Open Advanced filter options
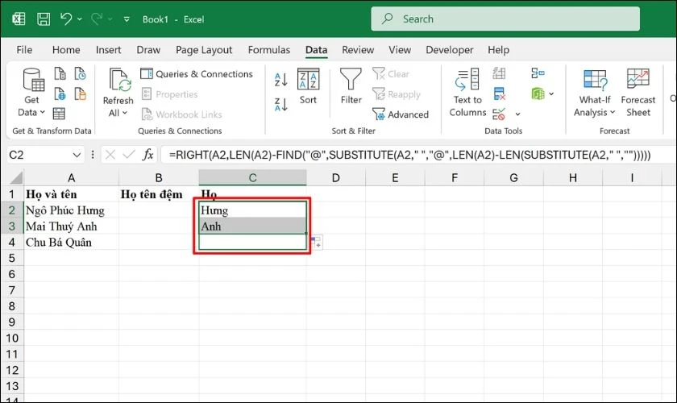677x403 pixels. [401, 114]
